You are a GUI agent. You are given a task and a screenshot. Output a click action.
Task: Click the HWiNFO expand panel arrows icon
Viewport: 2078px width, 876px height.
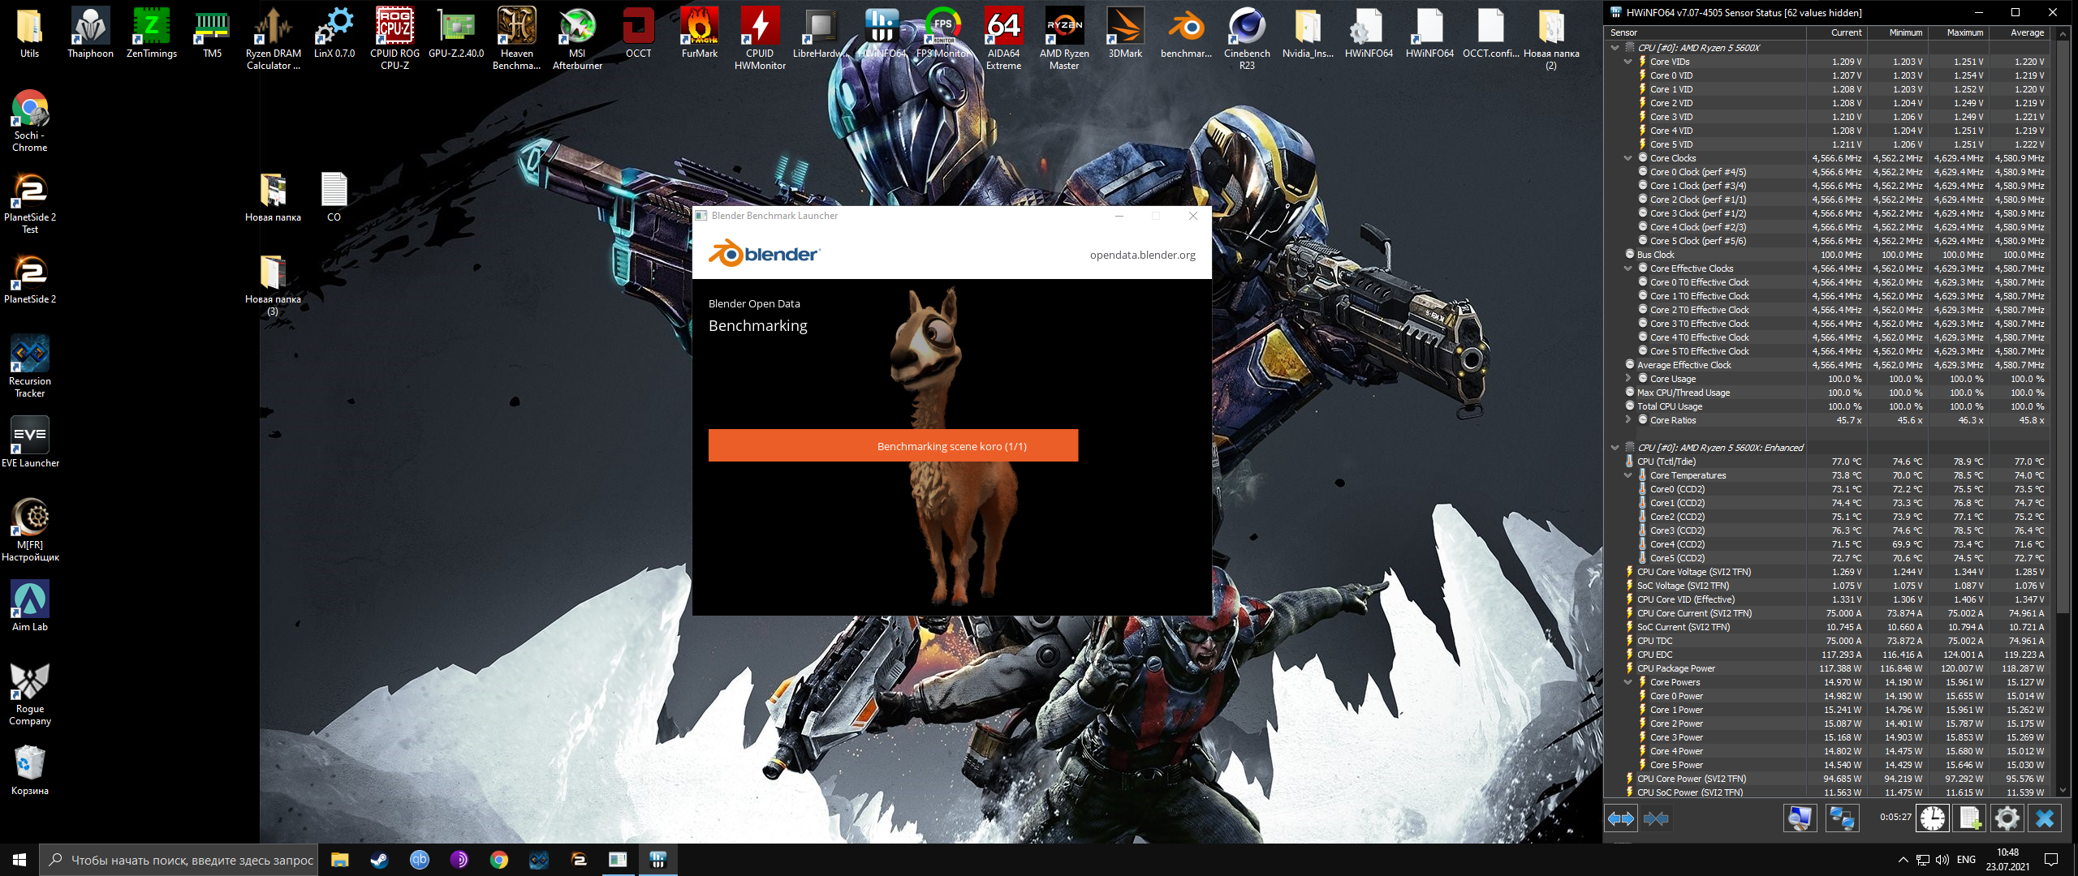(x=1621, y=818)
